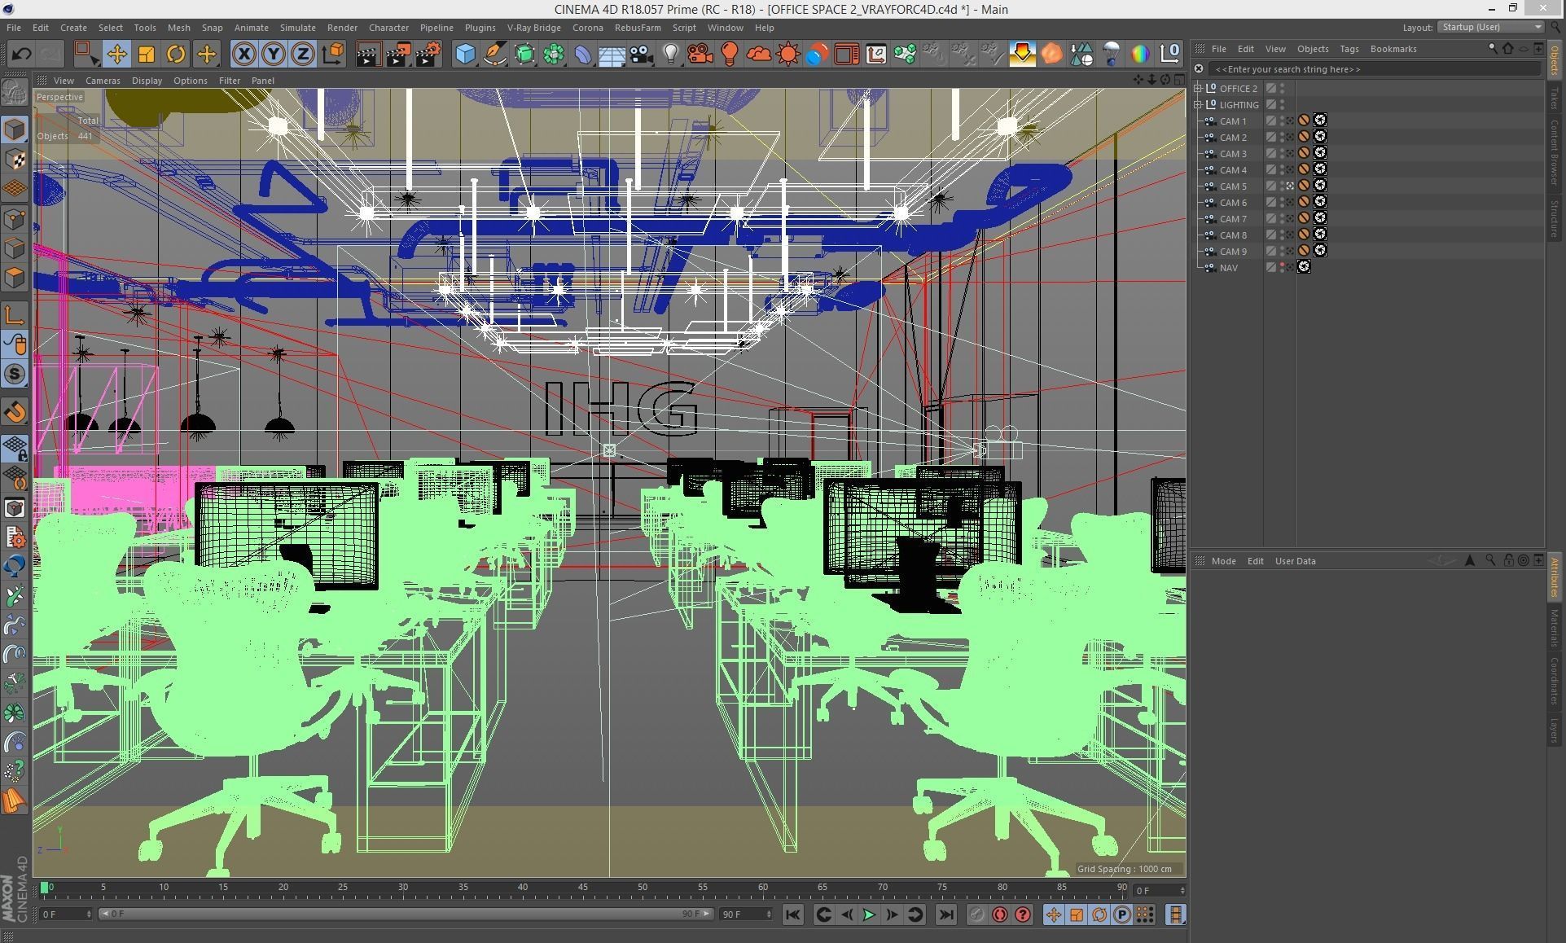Switch to Texture mode checkerboard icon

(x=15, y=159)
